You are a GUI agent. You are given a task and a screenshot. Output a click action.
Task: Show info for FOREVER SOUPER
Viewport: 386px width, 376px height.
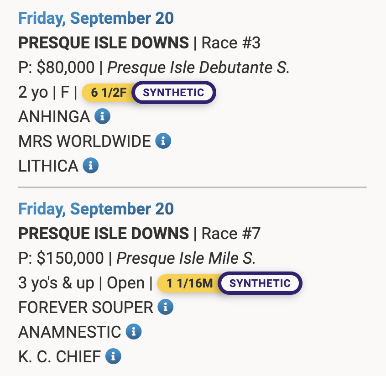165,307
